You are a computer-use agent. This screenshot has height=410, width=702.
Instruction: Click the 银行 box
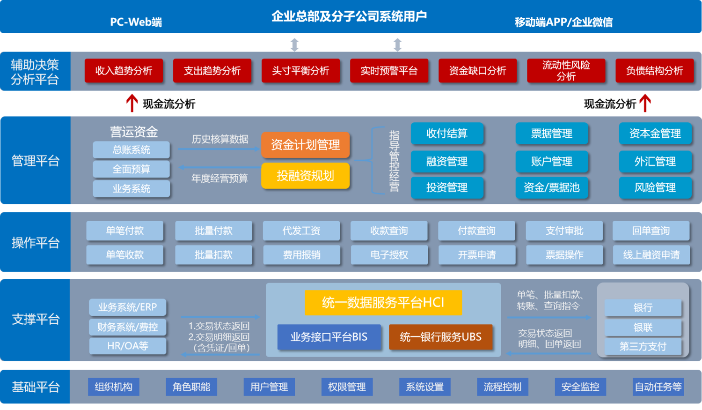point(643,308)
